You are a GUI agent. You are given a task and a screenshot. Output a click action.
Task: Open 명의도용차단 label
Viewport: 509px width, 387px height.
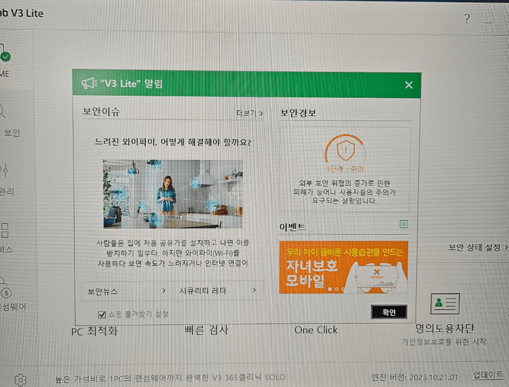444,328
